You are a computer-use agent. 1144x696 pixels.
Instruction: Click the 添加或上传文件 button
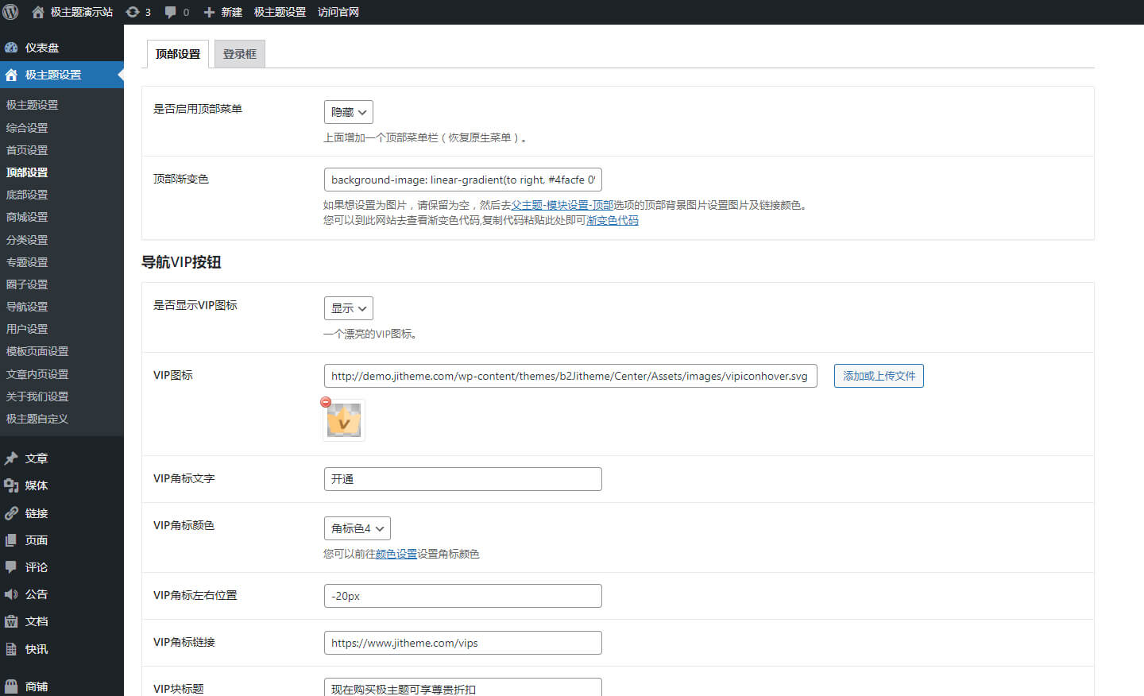879,376
